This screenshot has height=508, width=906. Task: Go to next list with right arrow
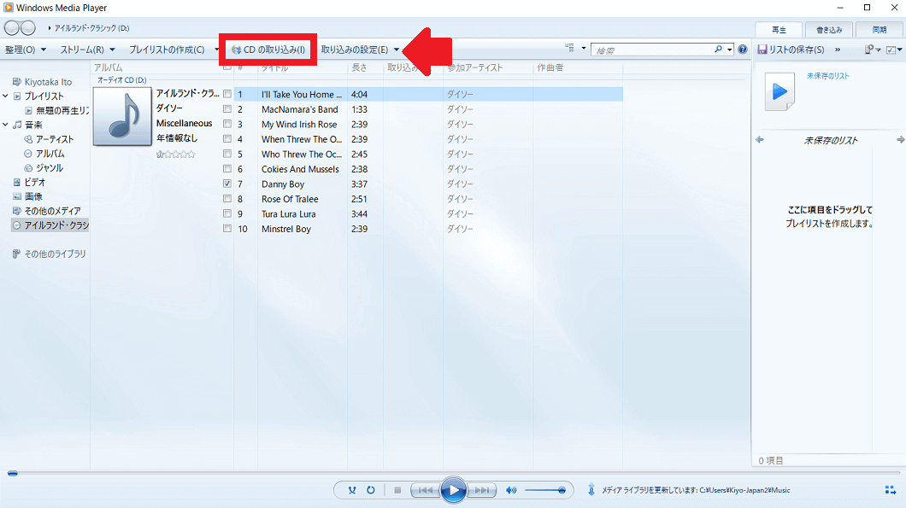point(900,140)
